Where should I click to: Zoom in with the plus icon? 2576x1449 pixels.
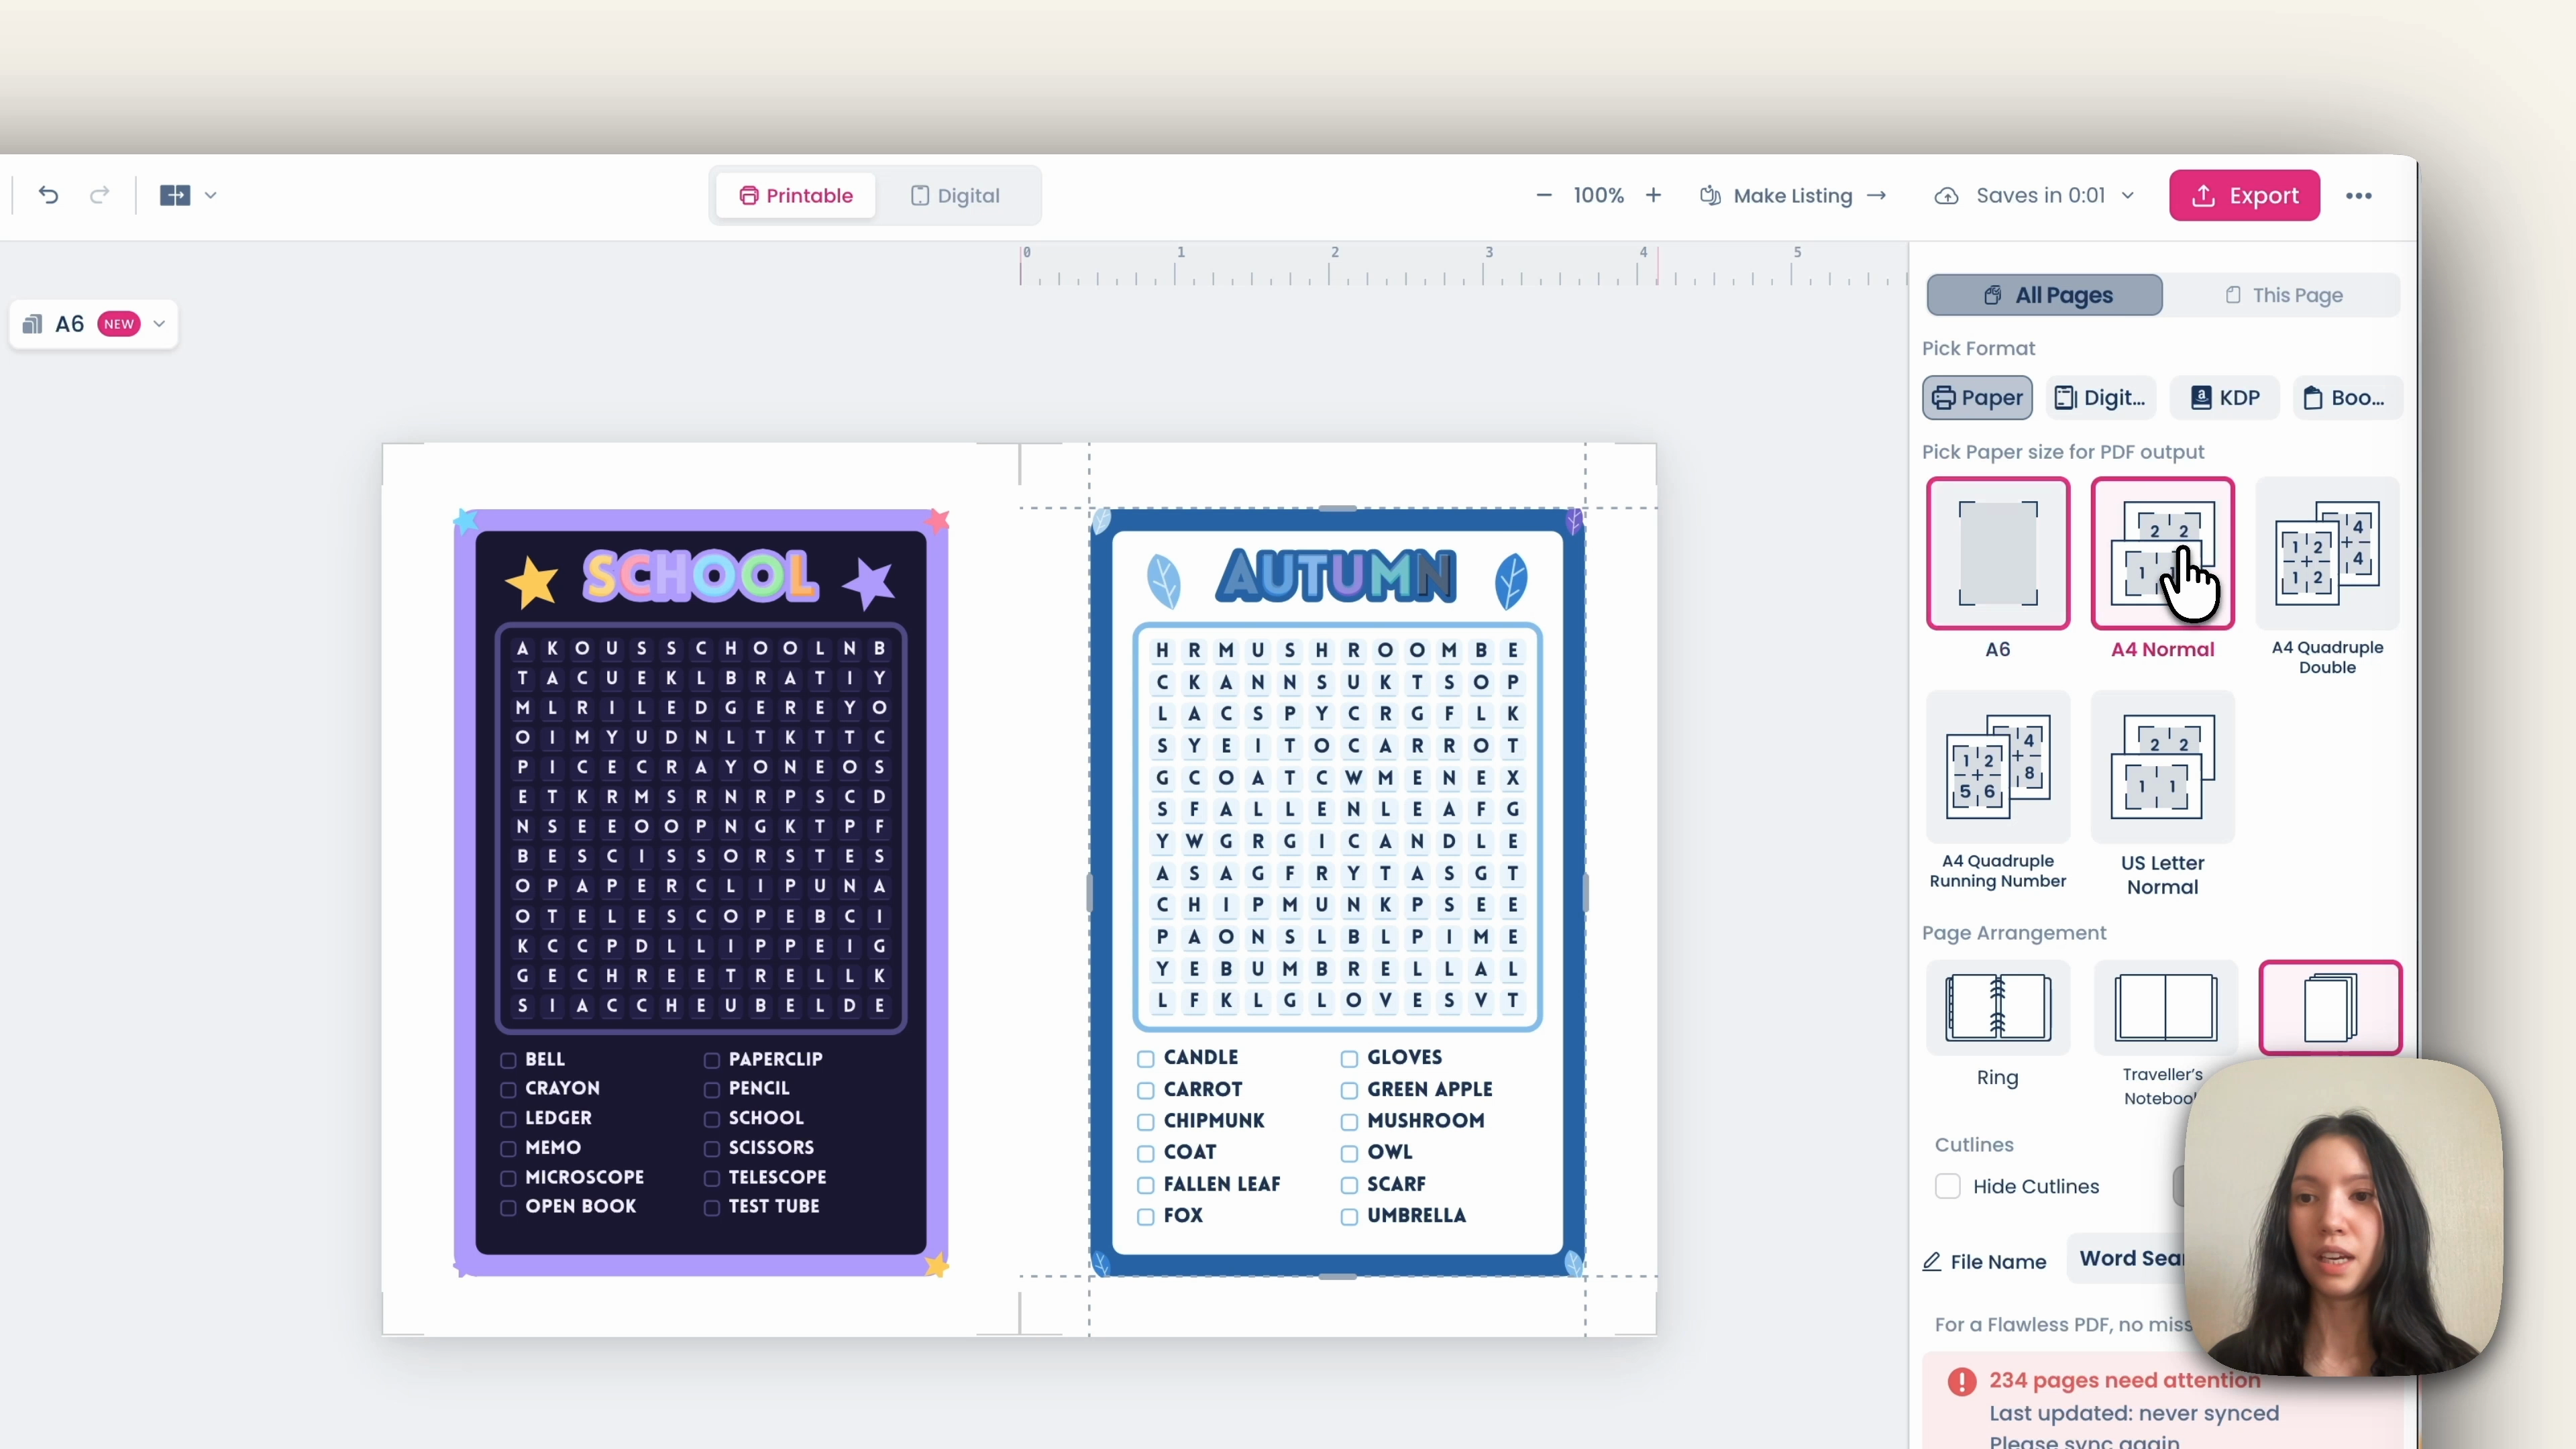1653,195
